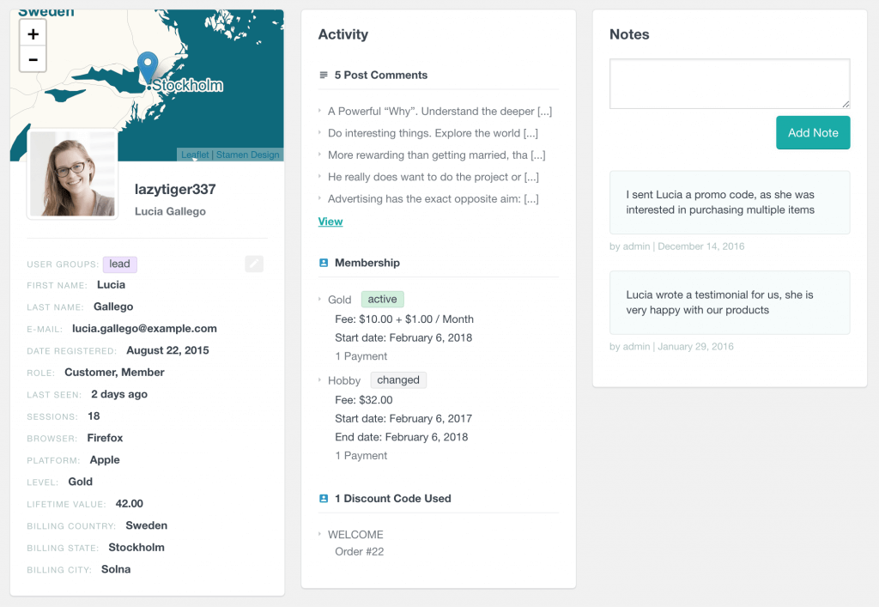
Task: Switch to the Activity panel
Action: coord(343,34)
